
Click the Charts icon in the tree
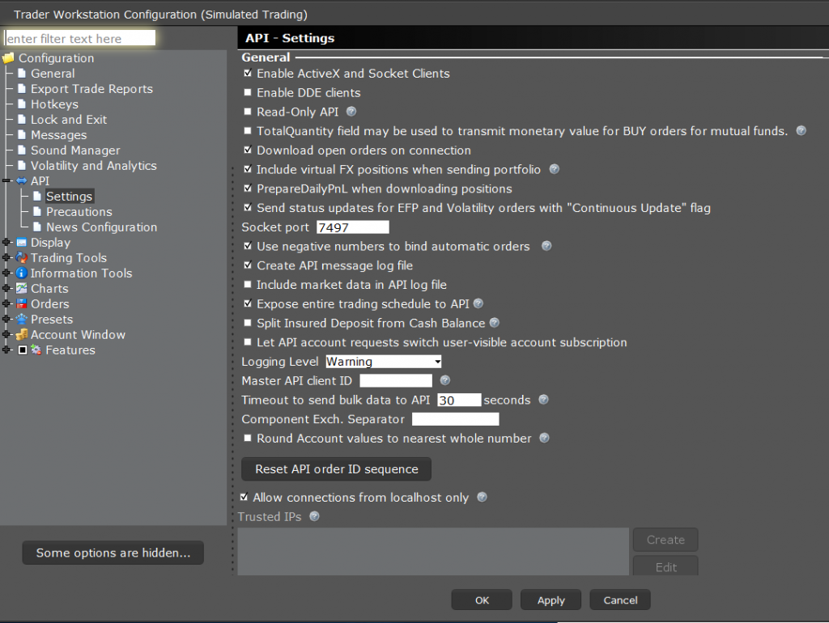click(22, 289)
